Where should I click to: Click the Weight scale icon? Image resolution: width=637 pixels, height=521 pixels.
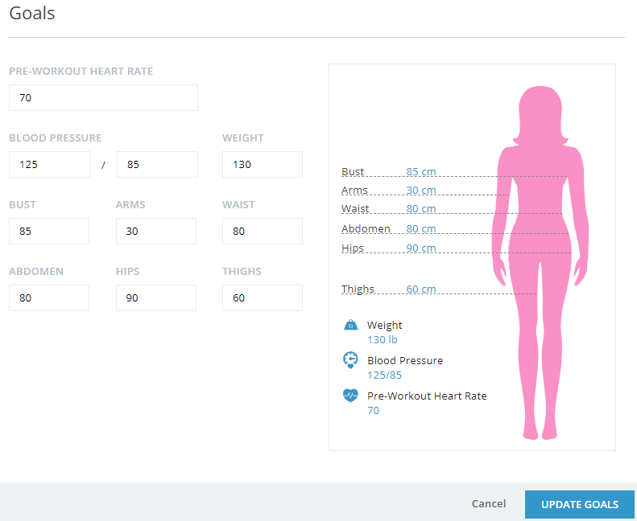click(350, 325)
